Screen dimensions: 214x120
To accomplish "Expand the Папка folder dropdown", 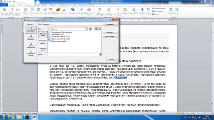I will click(86, 29).
